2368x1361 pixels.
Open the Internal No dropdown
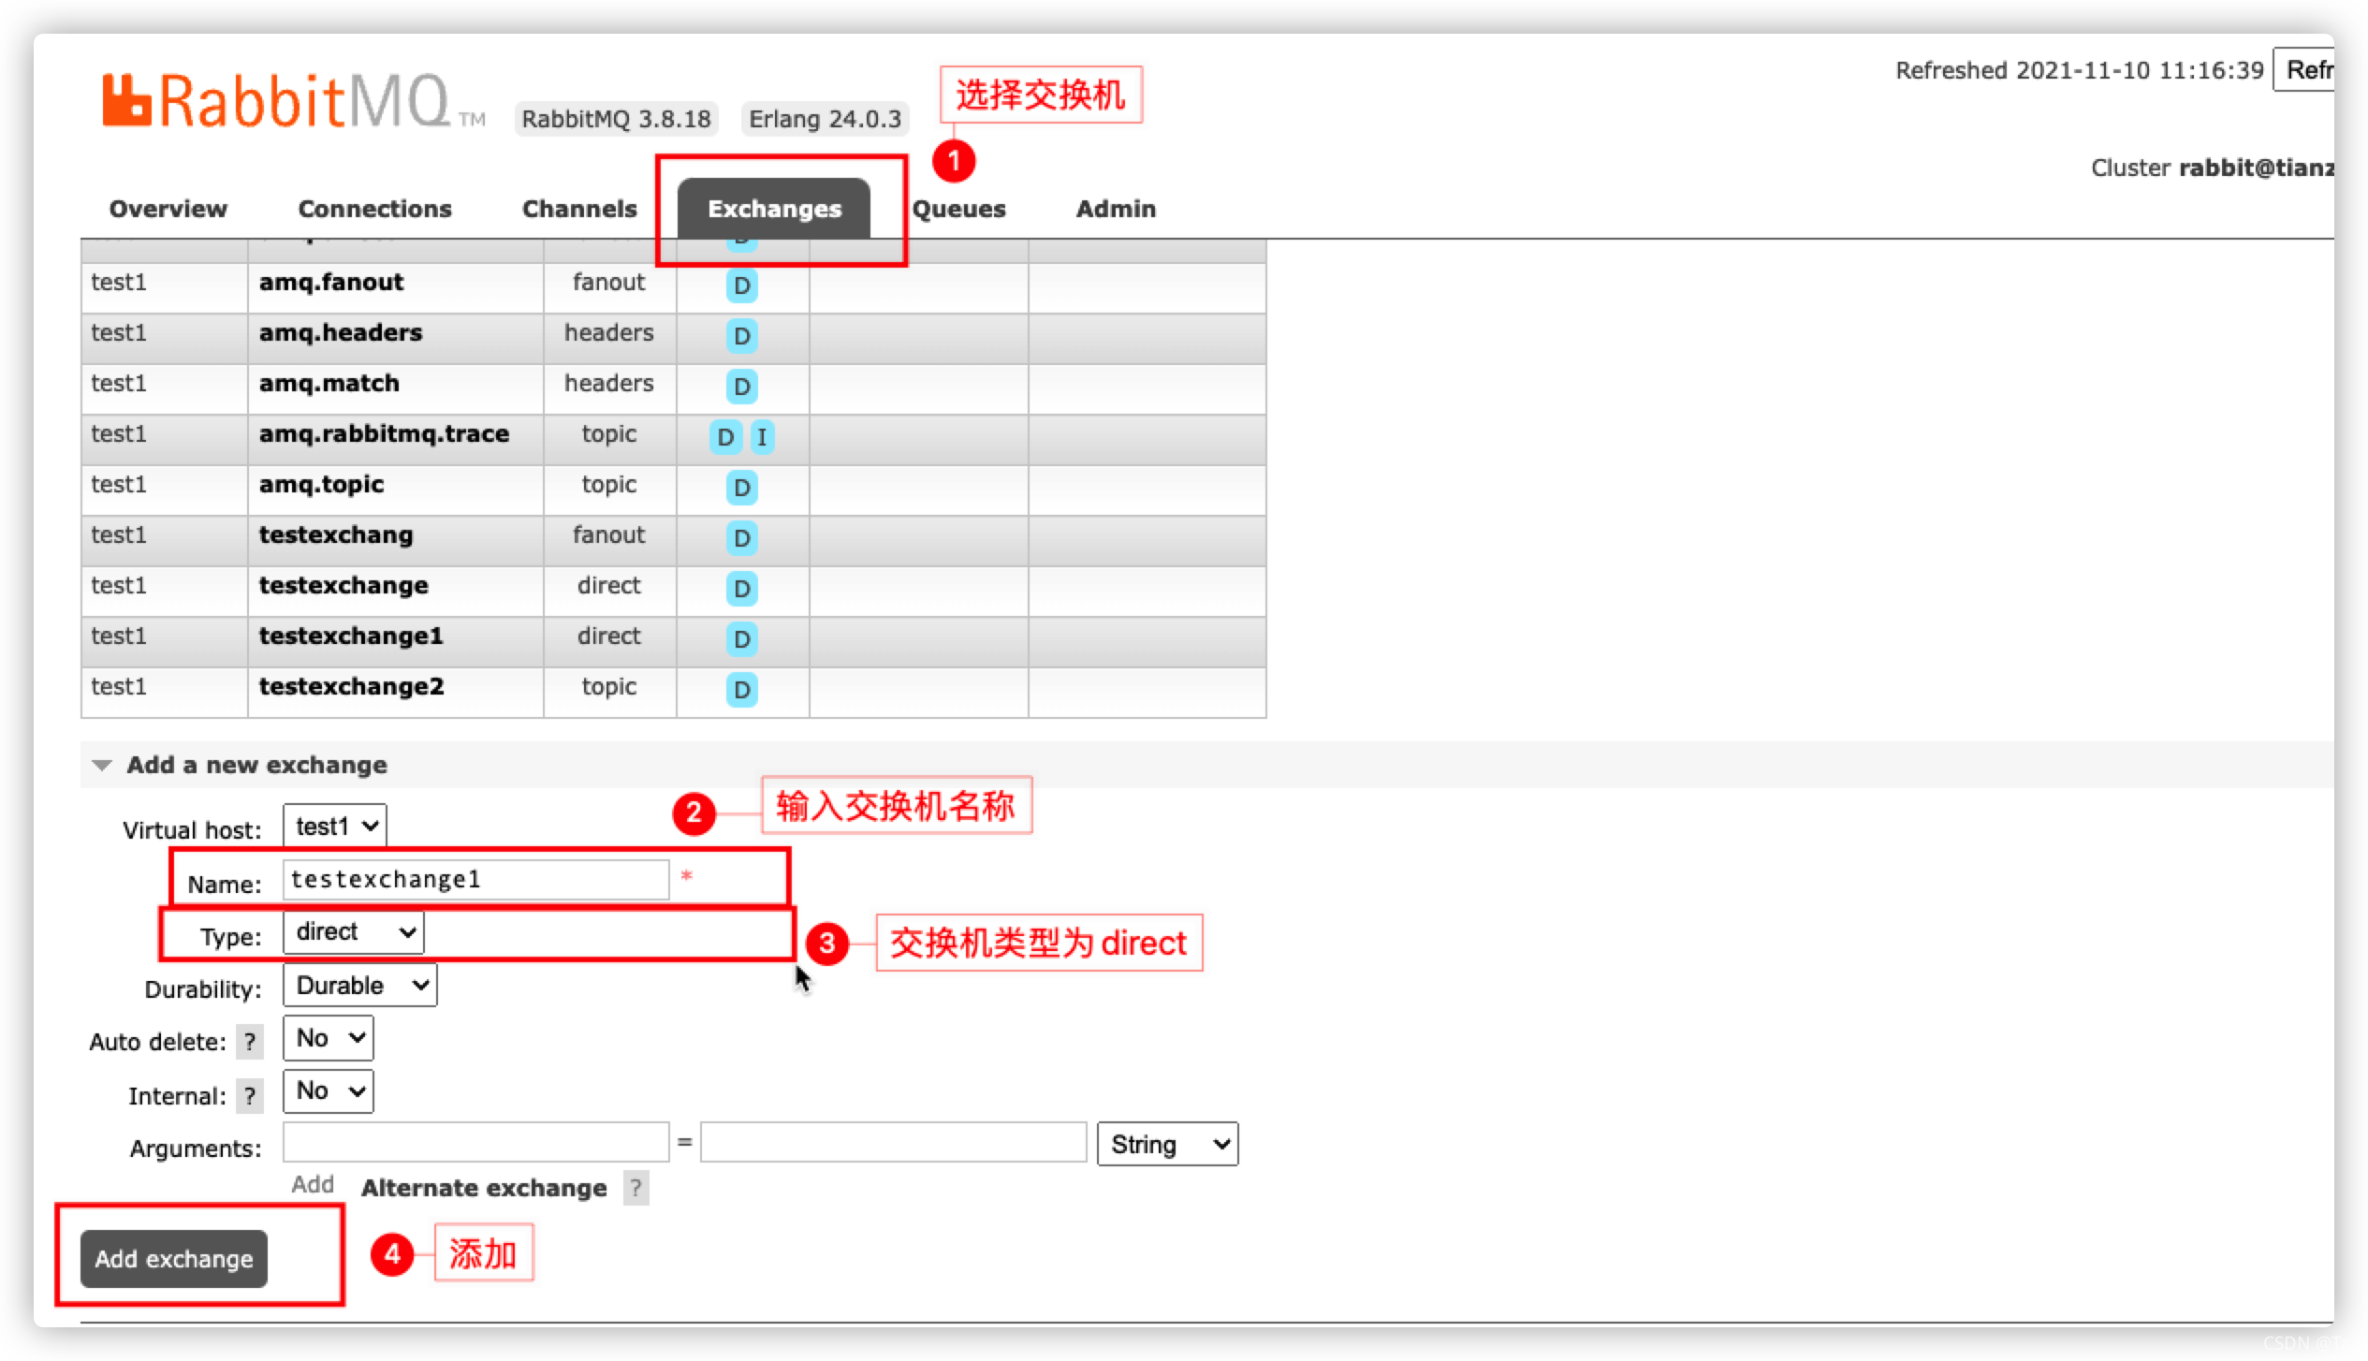pos(328,1091)
